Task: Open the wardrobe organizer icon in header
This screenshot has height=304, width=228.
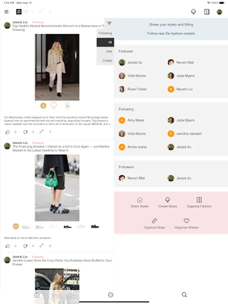Action: 207,11
